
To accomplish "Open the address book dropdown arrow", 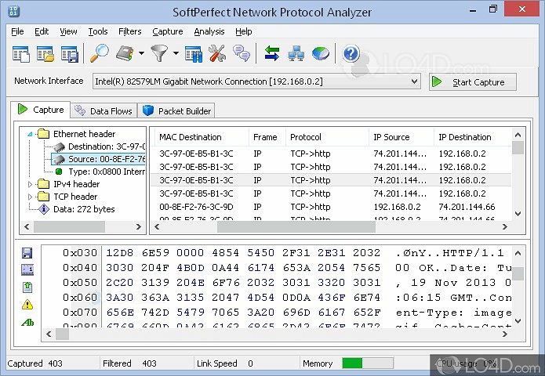I will tap(141, 54).
